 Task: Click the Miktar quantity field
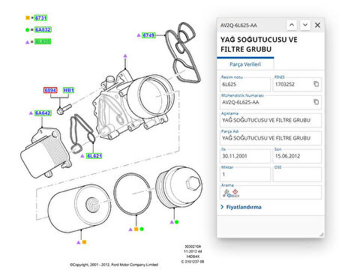(245, 174)
